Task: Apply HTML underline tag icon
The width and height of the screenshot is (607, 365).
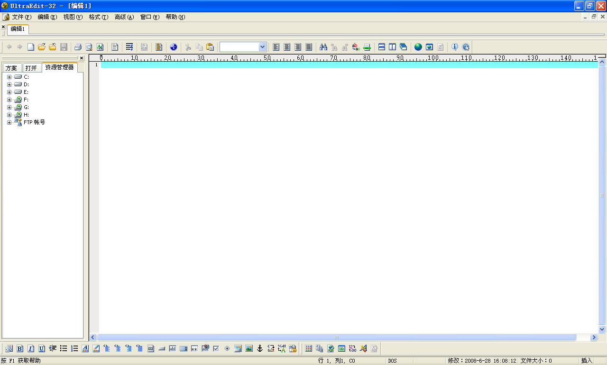Action: click(x=42, y=348)
